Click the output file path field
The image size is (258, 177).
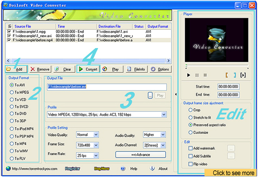tap(107, 87)
